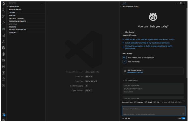Close the Chat panel

pos(185,3)
